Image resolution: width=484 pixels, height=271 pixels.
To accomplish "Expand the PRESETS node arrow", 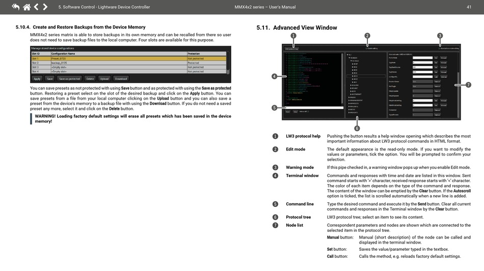I will (349, 103).
